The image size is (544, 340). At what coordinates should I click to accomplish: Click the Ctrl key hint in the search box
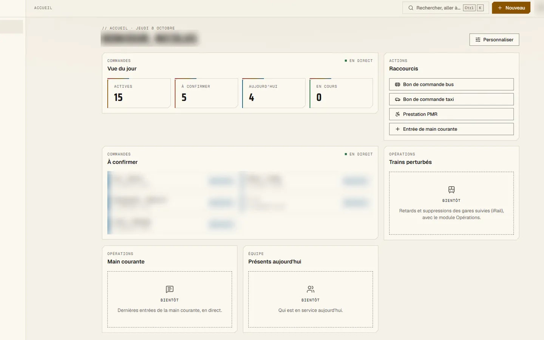(x=469, y=8)
